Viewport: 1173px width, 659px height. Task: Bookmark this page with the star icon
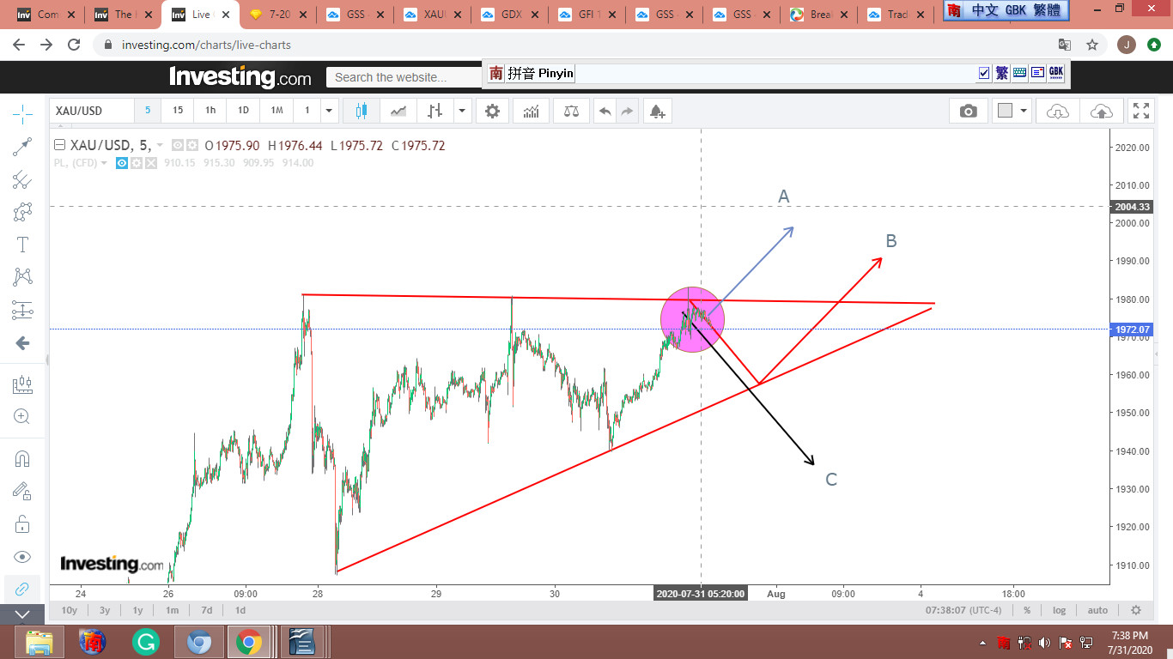[1092, 45]
